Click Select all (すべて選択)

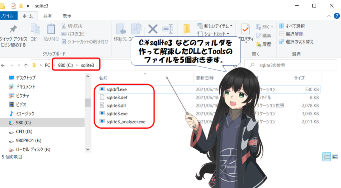292,26
